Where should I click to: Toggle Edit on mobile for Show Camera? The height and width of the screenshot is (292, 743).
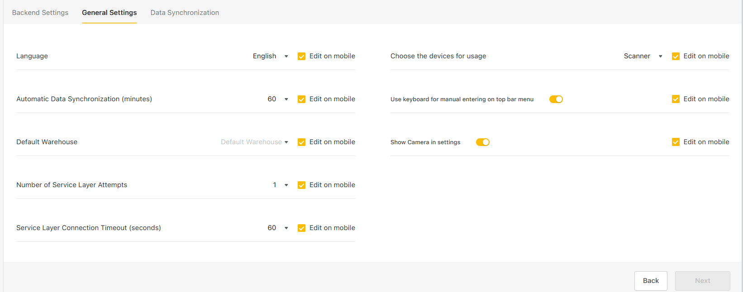point(676,142)
